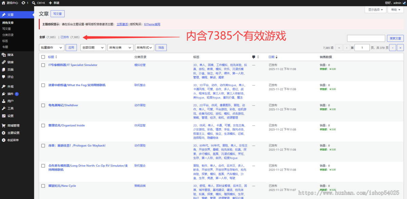
Task: Click the admin avatar at top right
Action: 404,3
